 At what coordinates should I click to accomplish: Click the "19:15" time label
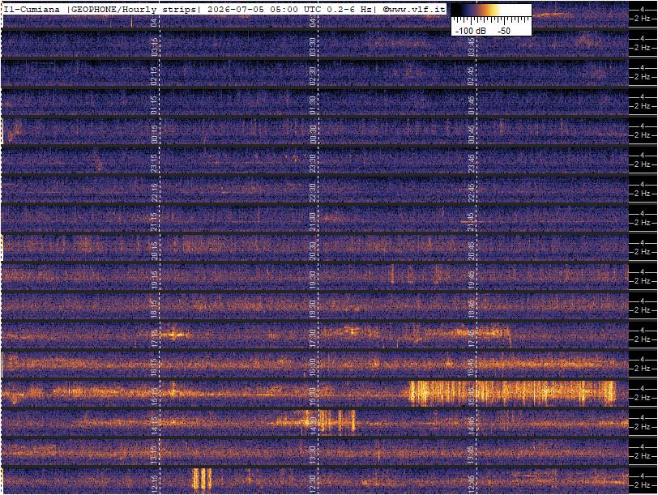pos(154,280)
